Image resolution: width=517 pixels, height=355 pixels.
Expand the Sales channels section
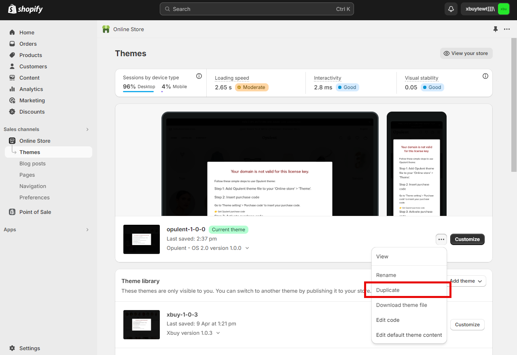click(87, 129)
